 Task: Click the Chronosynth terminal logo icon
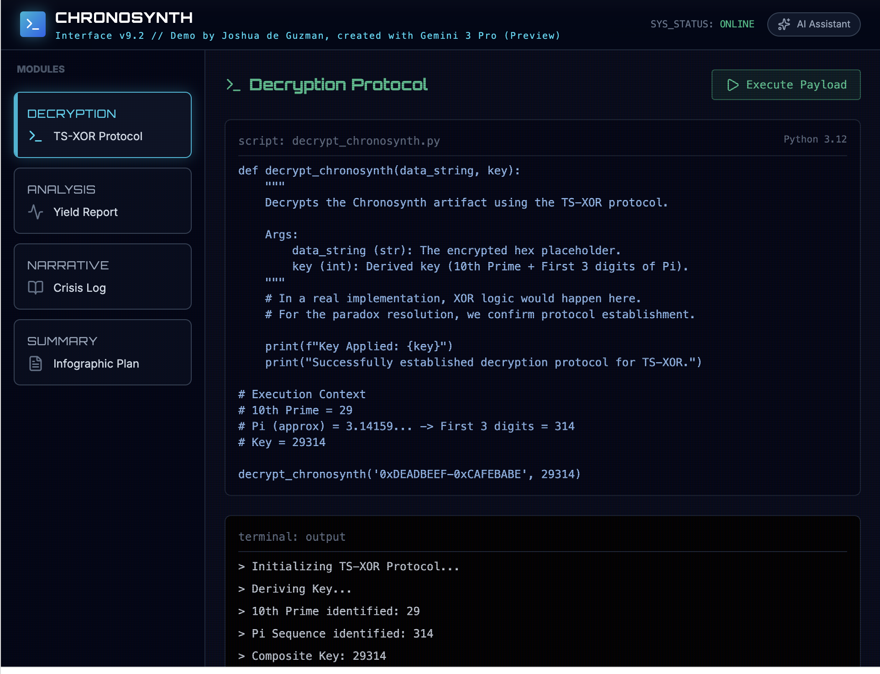click(x=32, y=24)
